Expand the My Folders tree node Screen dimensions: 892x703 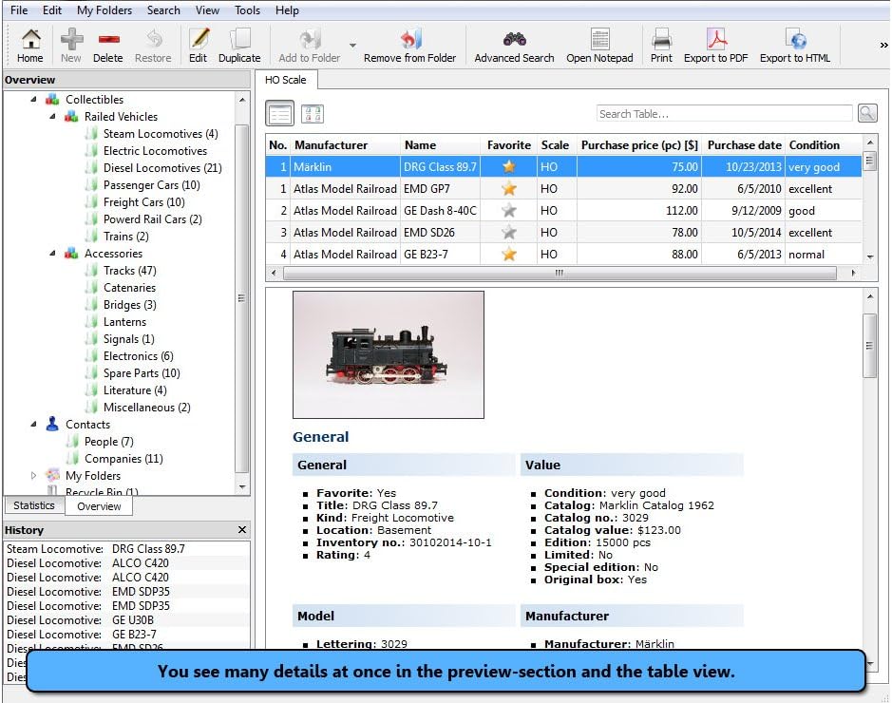(34, 475)
